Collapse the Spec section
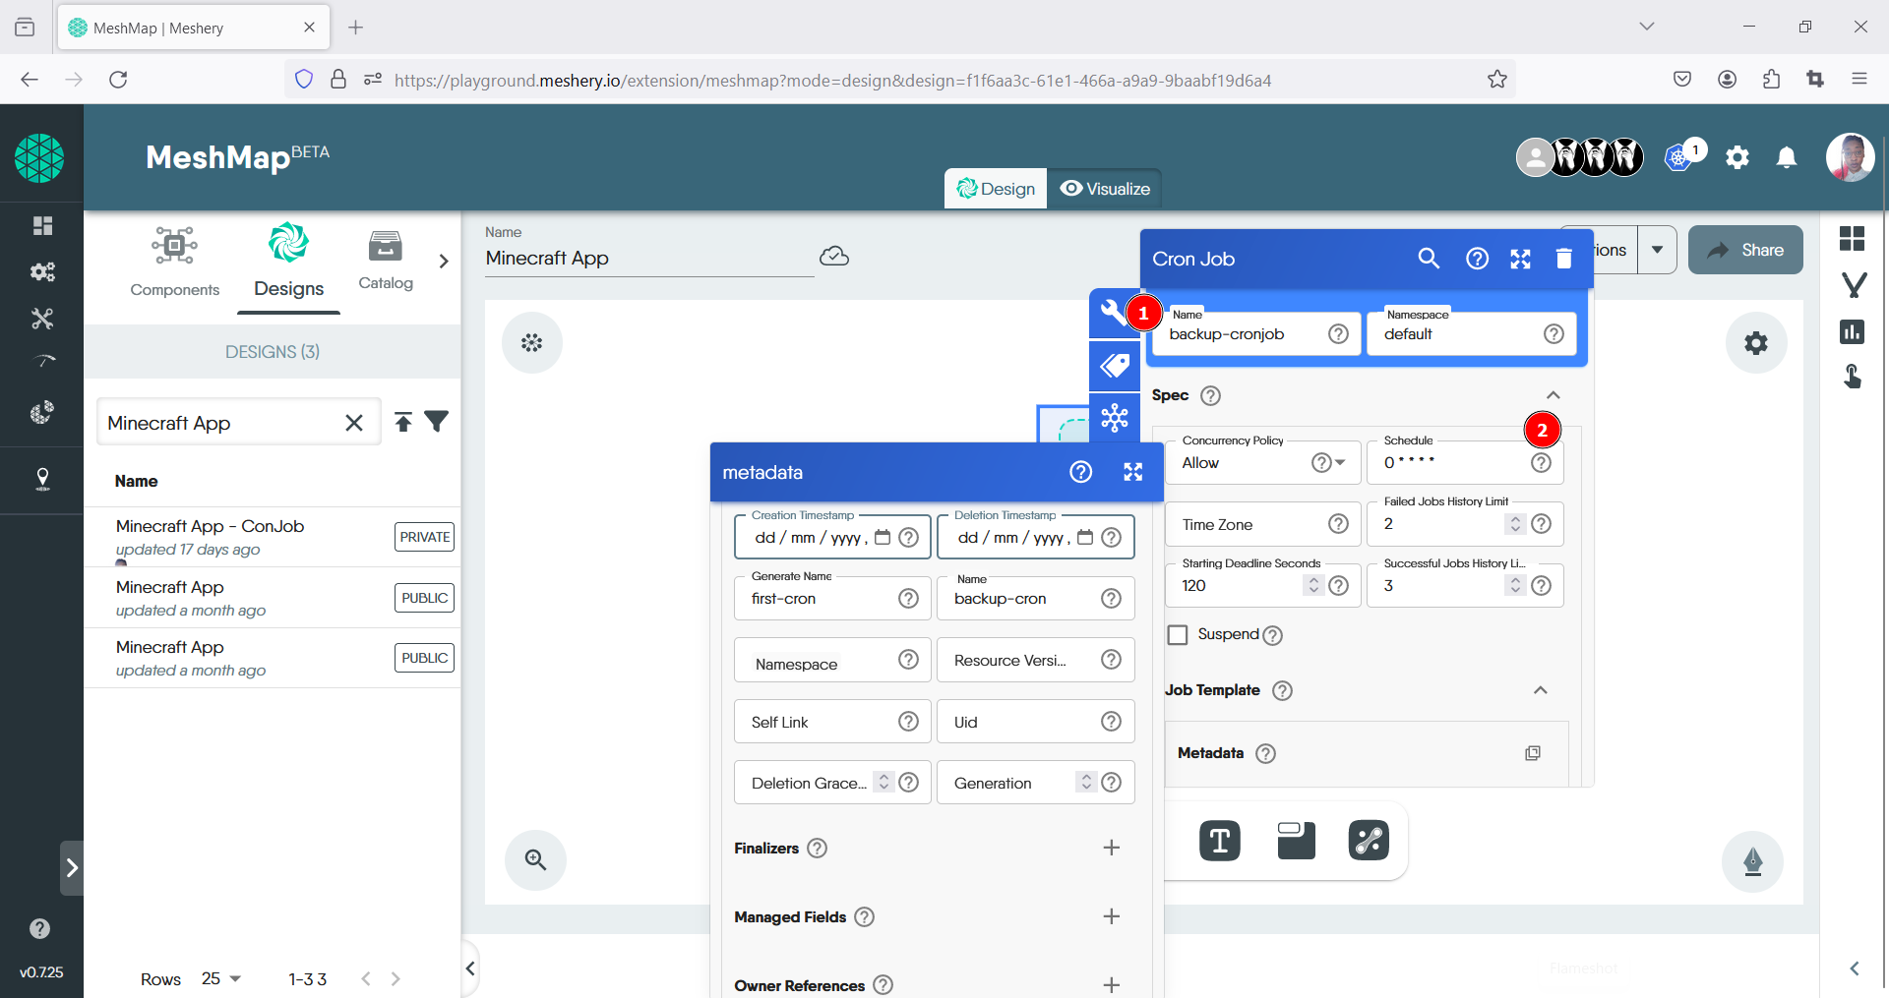The width and height of the screenshot is (1889, 998). 1554,395
